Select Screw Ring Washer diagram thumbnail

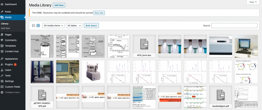[x=42, y=46]
